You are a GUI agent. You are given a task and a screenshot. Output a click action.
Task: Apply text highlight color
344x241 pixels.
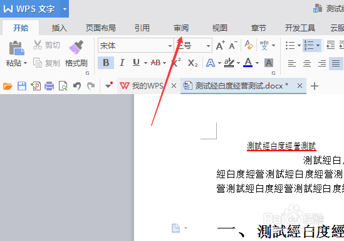coord(229,63)
